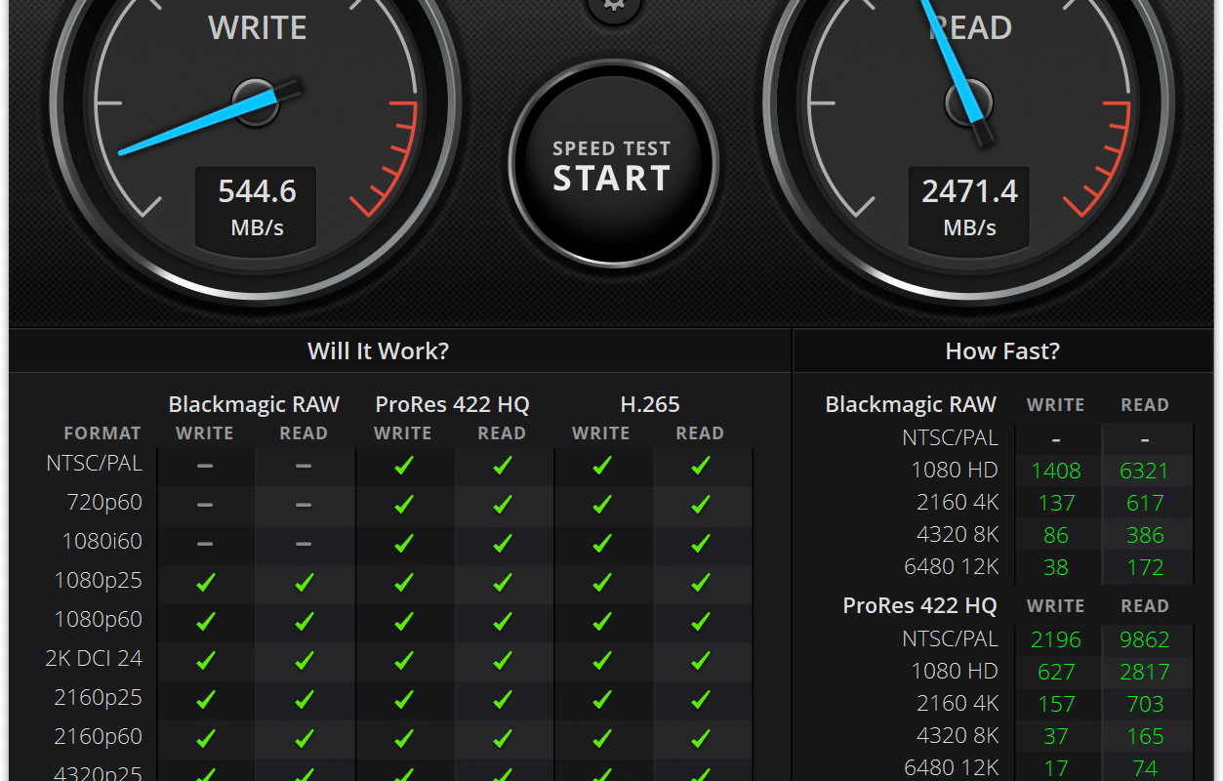Click the 38 write value for 6480 12K
The width and height of the screenshot is (1223, 781).
1056,567
